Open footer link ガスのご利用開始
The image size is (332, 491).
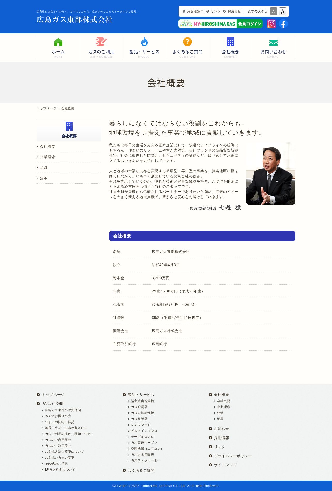[58, 440]
